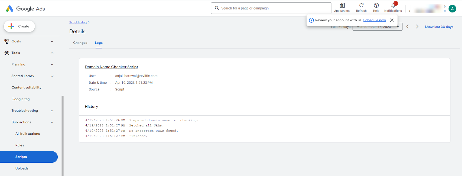Switch to the Changes tab
The image size is (462, 176).
tap(80, 43)
